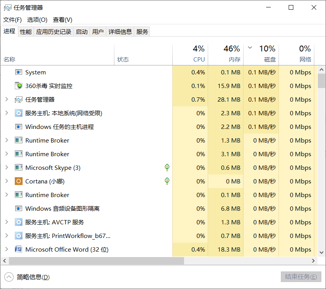Click the green leaf icon beside Cortana
Screen dimensions: 326x289
[x=167, y=181]
